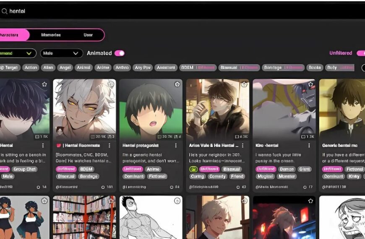Open the Arlon Vale coffee-drinking thumbnail
365x239 pixels.
[x=218, y=109]
